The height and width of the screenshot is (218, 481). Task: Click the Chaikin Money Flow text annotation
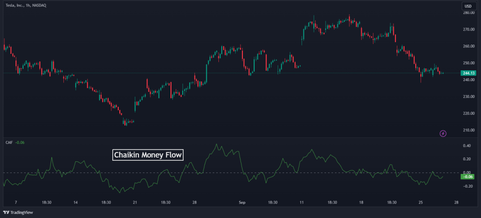(x=148, y=155)
